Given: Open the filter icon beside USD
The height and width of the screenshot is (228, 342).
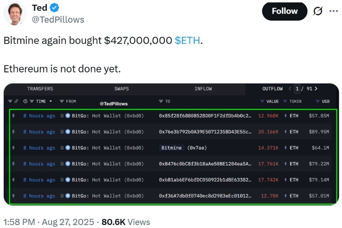Looking at the screenshot, I should tap(318, 101).
